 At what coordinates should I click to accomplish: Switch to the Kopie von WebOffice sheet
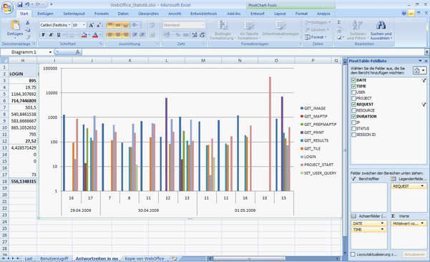point(145,258)
